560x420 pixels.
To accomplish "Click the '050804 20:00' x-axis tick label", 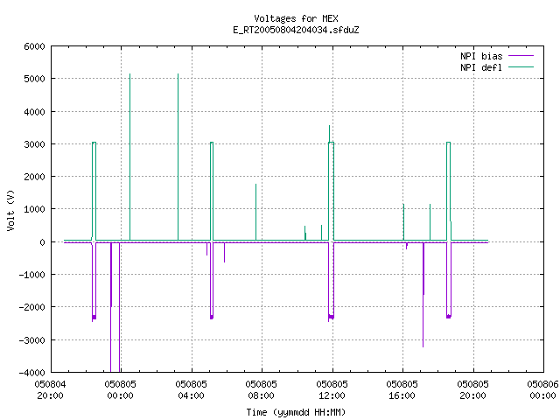I will [x=51, y=390].
